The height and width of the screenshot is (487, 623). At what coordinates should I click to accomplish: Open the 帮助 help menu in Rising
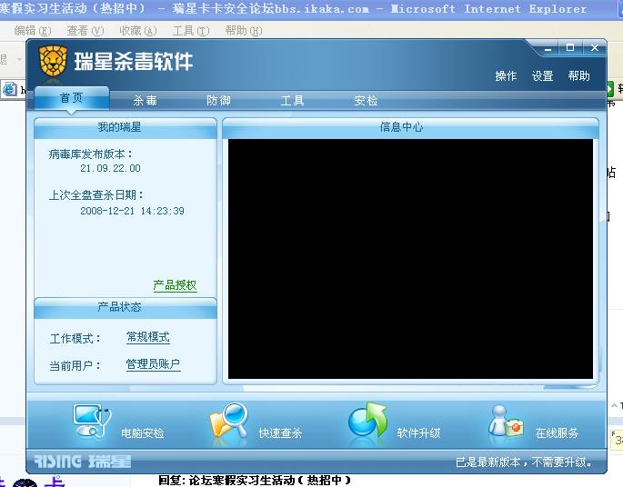click(x=579, y=75)
